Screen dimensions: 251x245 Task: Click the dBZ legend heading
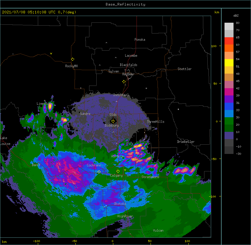click(236, 15)
